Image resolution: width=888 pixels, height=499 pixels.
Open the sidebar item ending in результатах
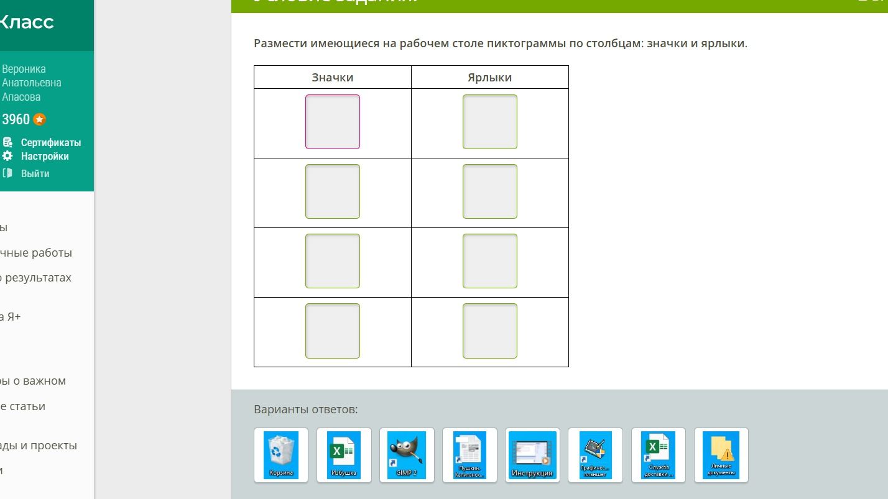click(36, 278)
